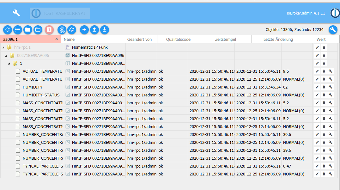
Task: Edit the HUMIDITY_STATUS state
Action: point(317,95)
